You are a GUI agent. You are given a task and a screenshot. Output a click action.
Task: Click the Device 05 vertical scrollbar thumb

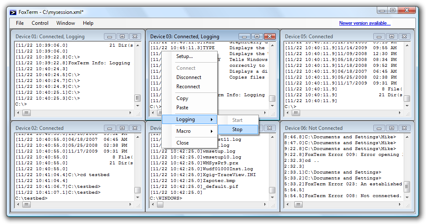(x=407, y=98)
